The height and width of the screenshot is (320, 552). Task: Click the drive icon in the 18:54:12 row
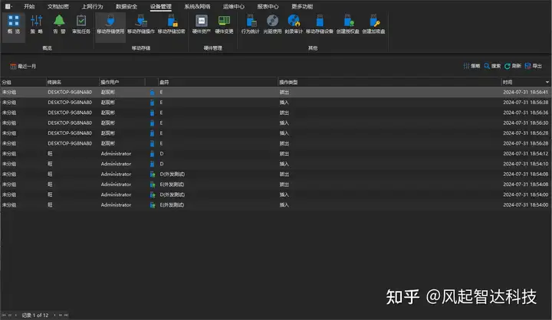pyautogui.click(x=152, y=154)
